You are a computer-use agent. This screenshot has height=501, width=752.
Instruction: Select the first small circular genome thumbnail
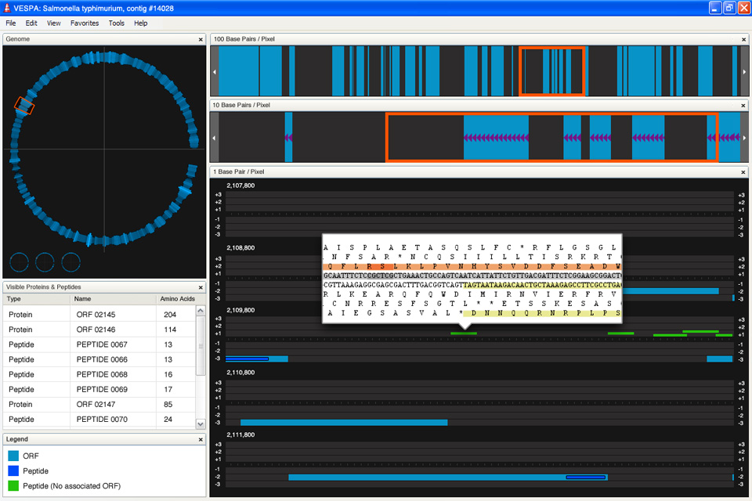click(x=20, y=262)
